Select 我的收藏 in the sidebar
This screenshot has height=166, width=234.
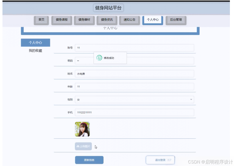tap(36, 50)
